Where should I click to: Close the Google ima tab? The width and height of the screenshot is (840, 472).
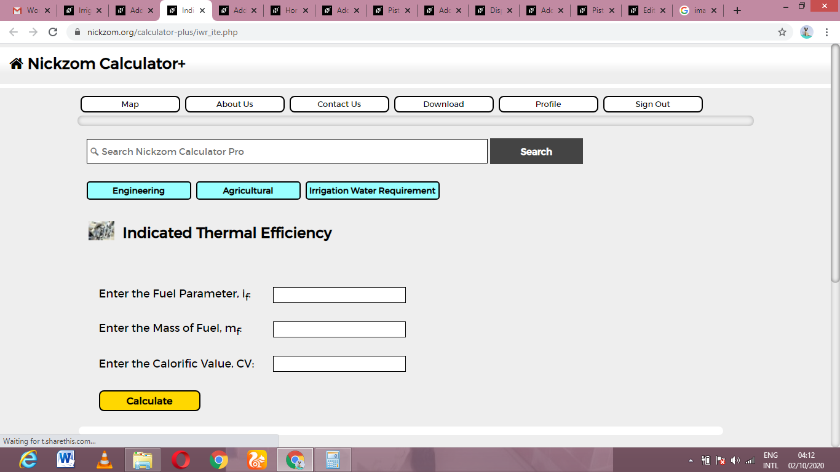714,10
